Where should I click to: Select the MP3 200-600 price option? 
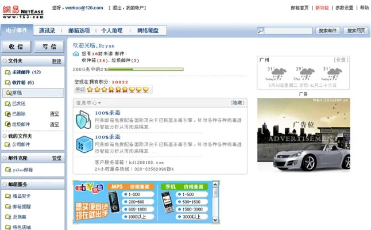coord(138,202)
